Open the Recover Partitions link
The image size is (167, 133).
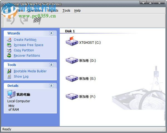click(27, 56)
